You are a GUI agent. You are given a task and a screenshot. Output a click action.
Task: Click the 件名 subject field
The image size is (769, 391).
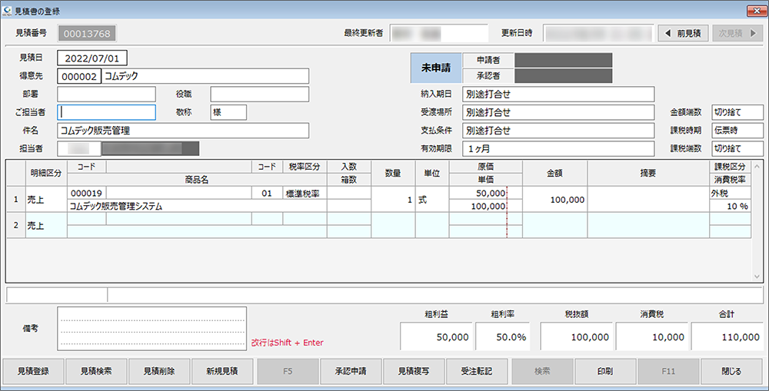coord(182,131)
